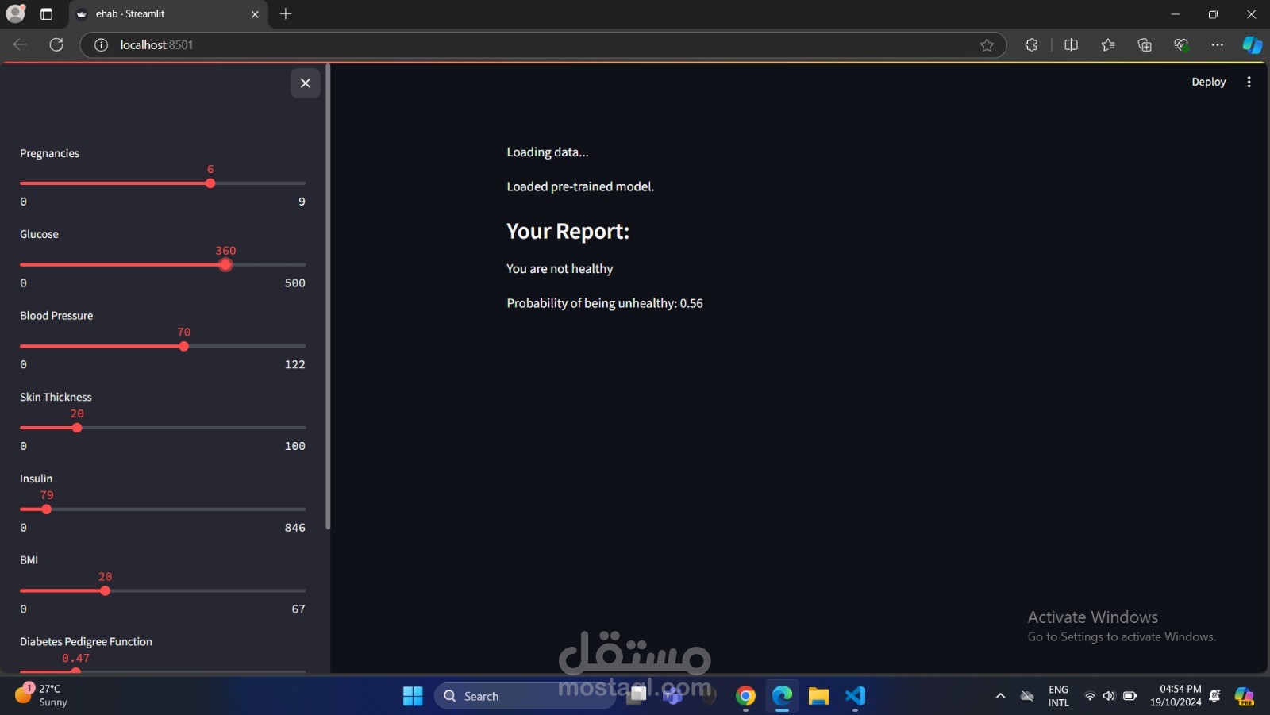Open the weather widget showing 27°C Sunny
1270x715 pixels.
pos(41,695)
